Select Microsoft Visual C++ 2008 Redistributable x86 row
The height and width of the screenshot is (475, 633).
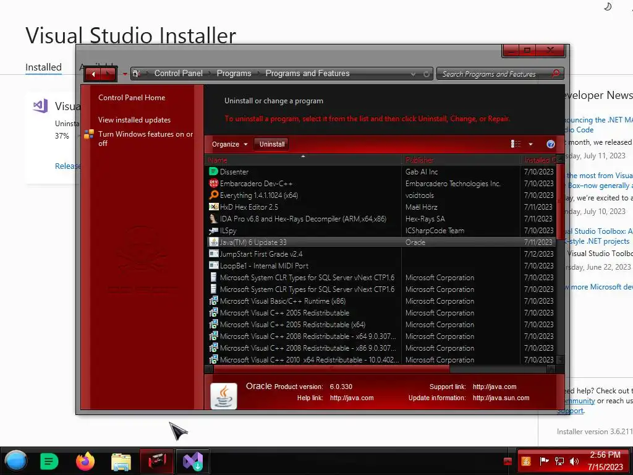coord(380,348)
